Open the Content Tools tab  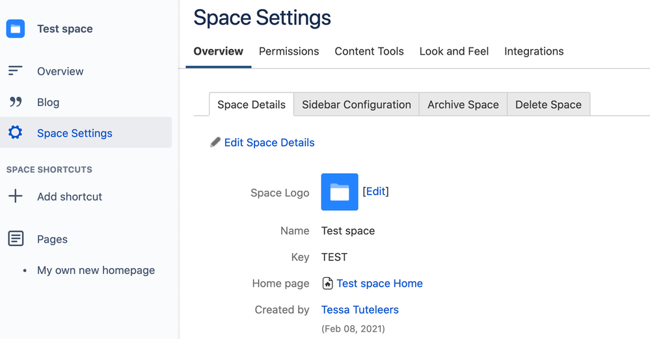click(x=369, y=51)
